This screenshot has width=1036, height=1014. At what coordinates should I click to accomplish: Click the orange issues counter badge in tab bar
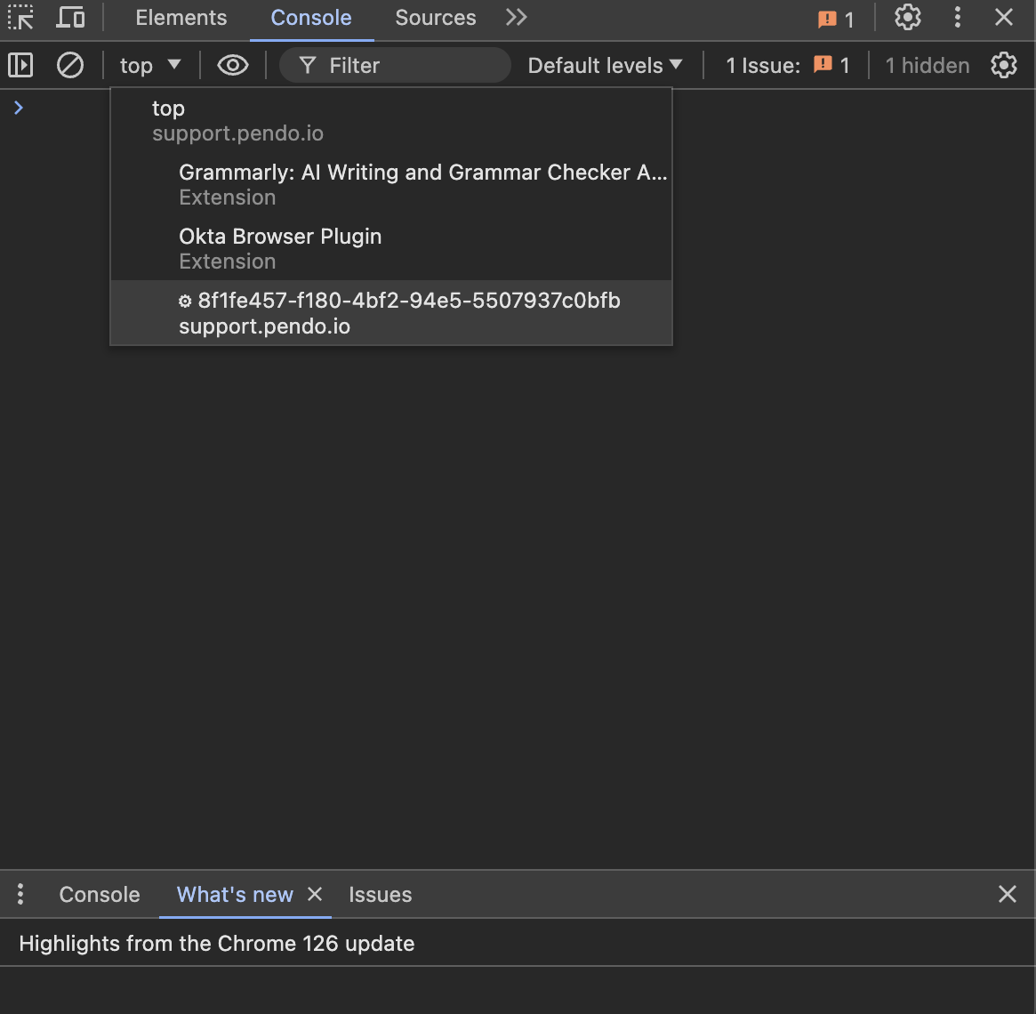point(836,20)
